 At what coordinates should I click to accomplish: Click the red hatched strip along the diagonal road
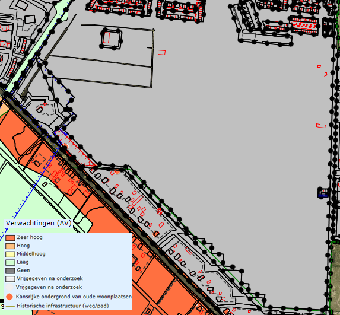click(75, 148)
